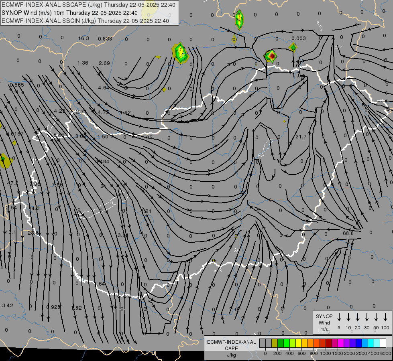393x361 pixels.
Task: Click the 1.82 value on the map
Action: 76,308
